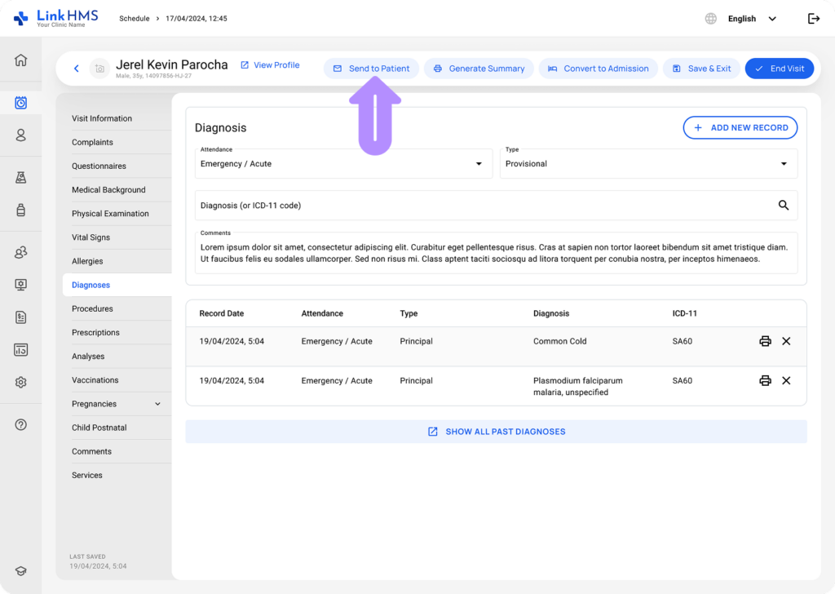Open the reports chart sidebar icon
This screenshot has height=594, width=835.
point(20,350)
